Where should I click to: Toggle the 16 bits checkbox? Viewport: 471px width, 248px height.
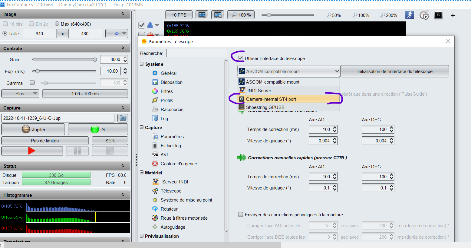pos(5,24)
